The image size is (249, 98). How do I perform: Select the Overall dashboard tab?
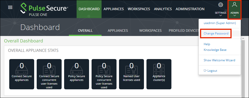click(85, 31)
